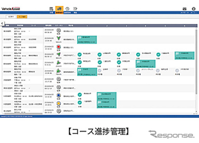Click the fifth completed checkmark in the five-checkmark row
The height and width of the screenshot is (143, 199).
tap(158, 54)
